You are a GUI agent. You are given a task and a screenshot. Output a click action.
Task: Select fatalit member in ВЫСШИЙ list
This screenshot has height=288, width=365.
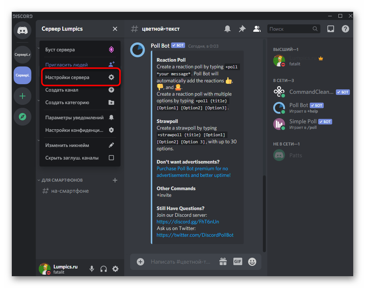click(311, 61)
